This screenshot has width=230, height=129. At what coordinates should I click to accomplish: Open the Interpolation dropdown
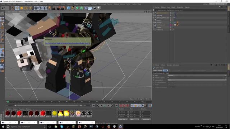click(x=197, y=80)
